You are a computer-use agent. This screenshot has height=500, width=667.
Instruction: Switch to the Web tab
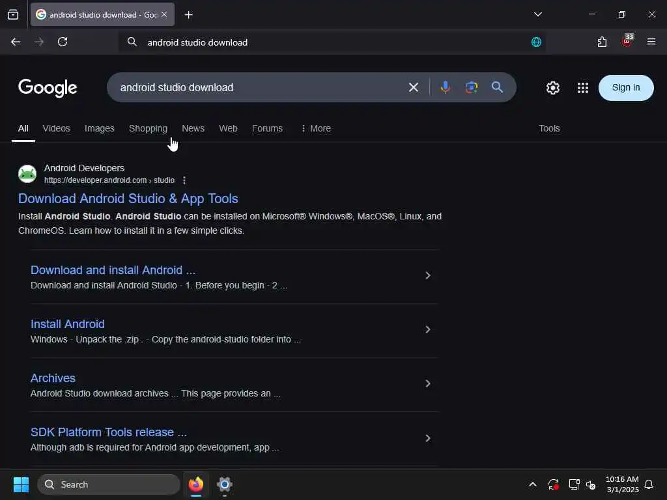228,128
